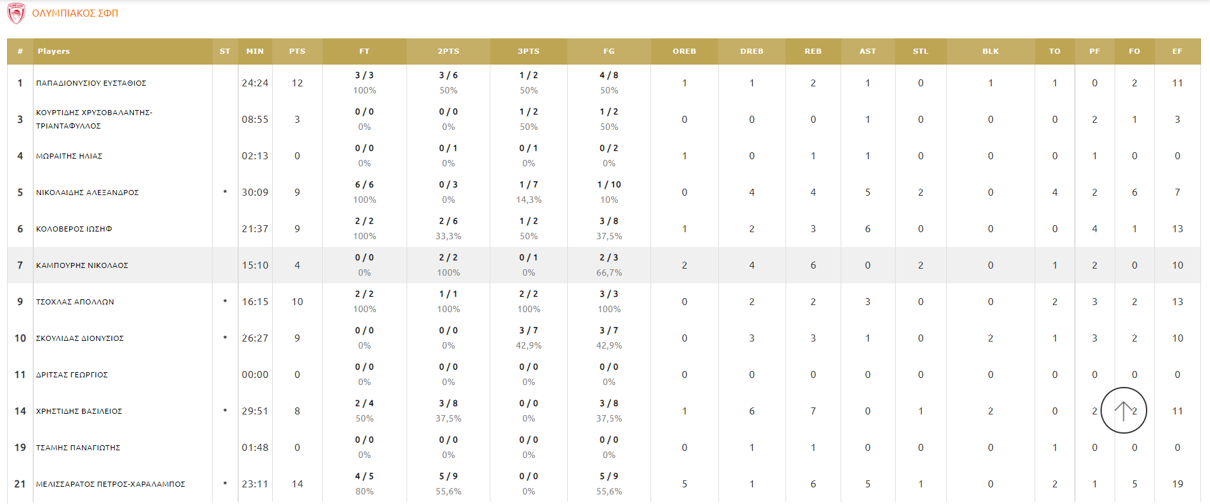Click player ΚΟΛΟΒΕΡΟΣ ΙΩΣΗΦ

pos(74,229)
